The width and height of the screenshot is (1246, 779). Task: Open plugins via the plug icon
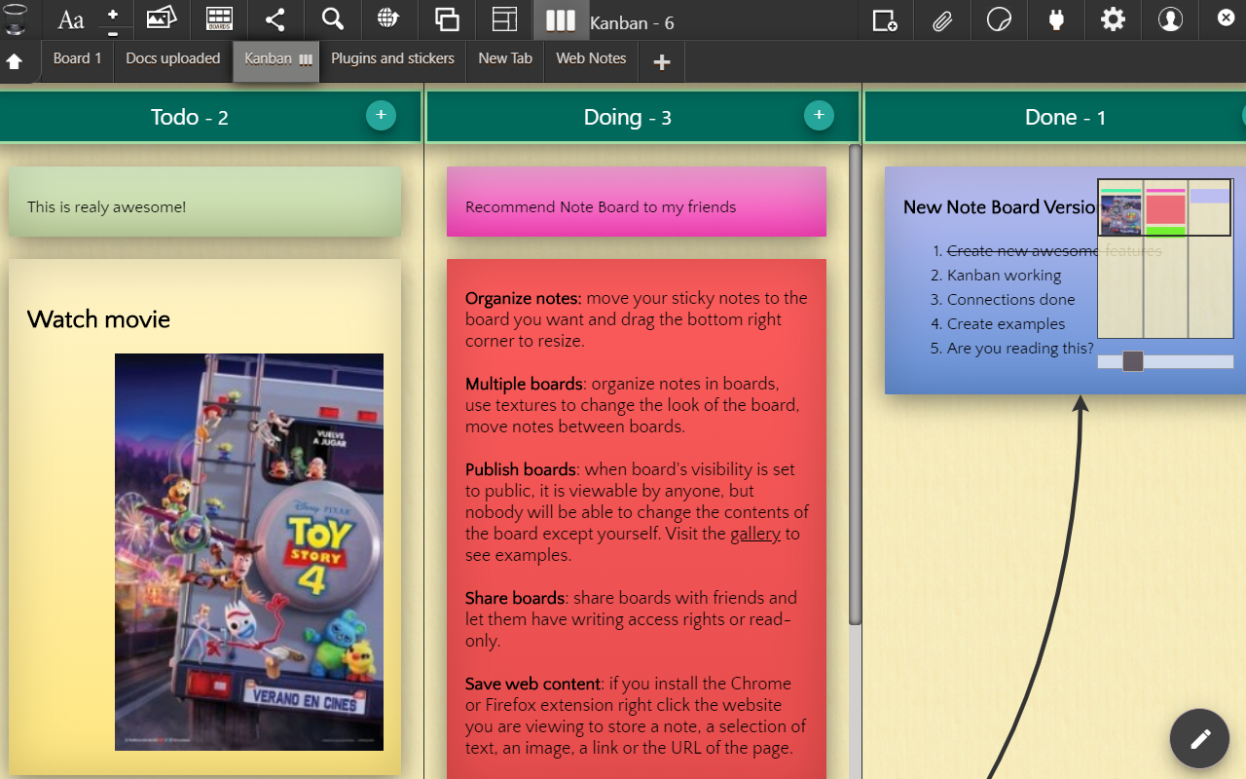(x=1055, y=19)
